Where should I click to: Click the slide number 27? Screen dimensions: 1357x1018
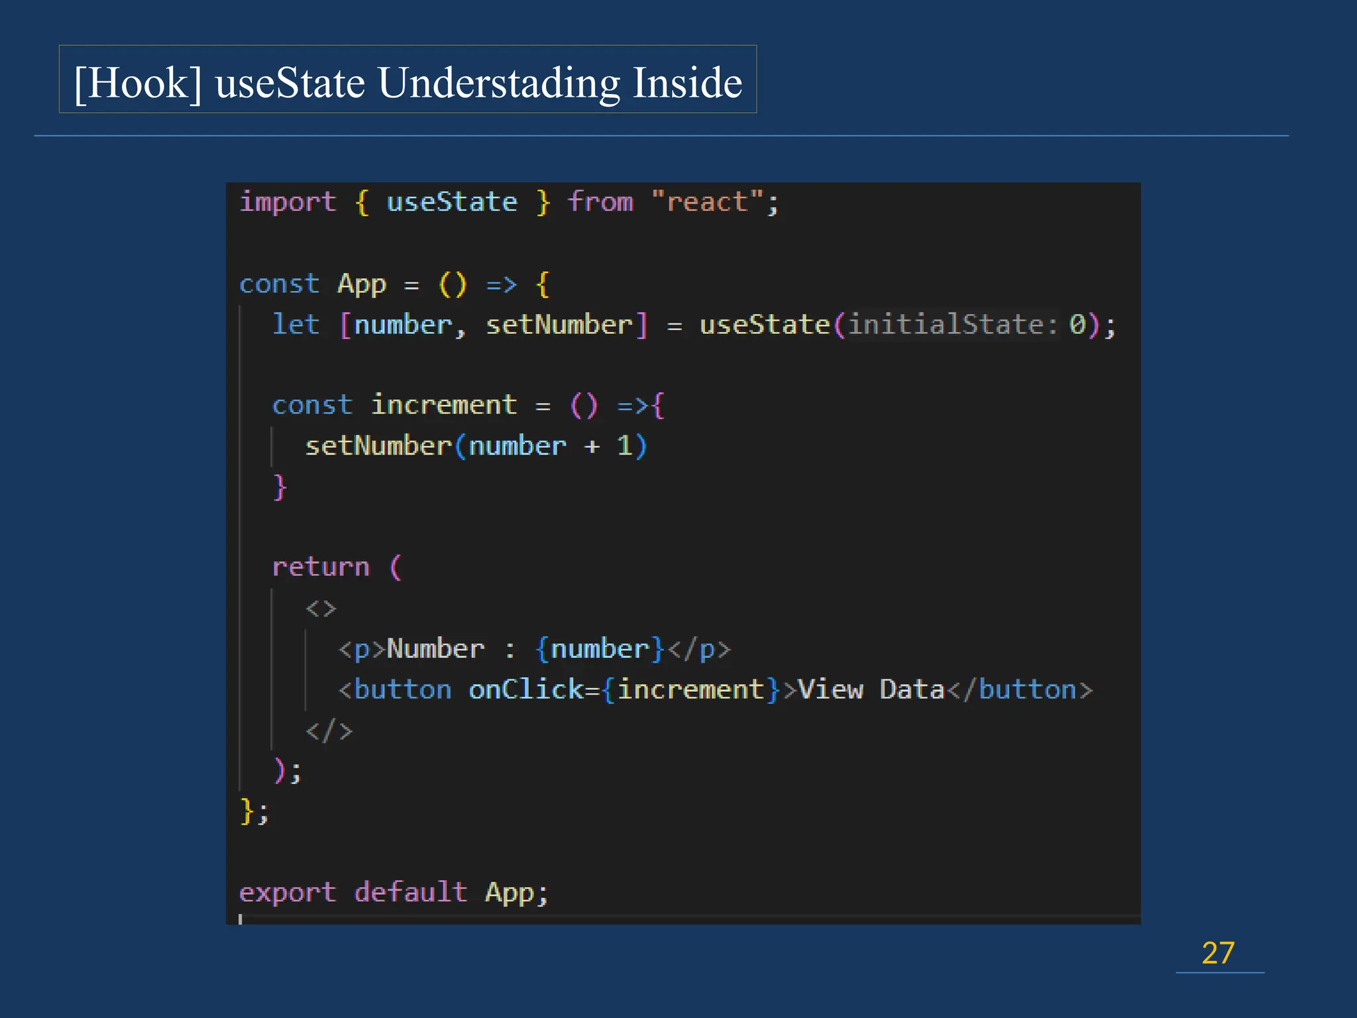click(x=1218, y=953)
